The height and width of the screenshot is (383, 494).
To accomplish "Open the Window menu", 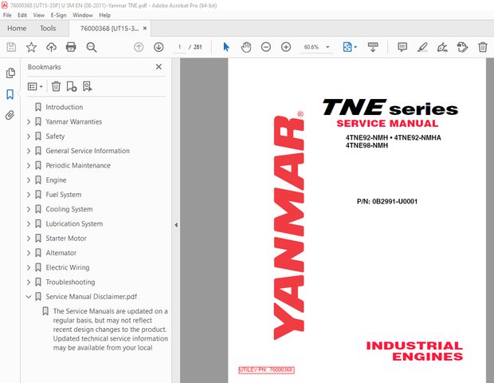I will (x=83, y=15).
